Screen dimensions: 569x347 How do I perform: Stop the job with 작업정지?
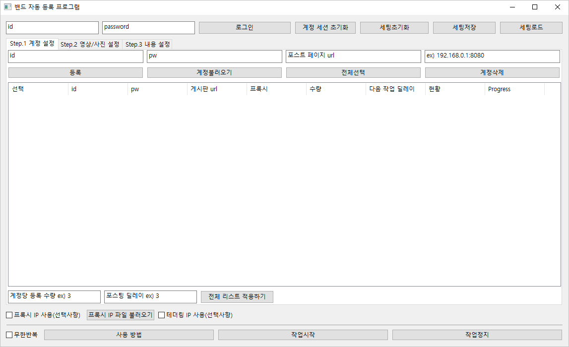coord(477,335)
